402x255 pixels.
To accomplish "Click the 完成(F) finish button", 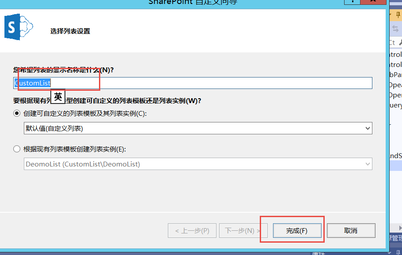I will click(297, 230).
